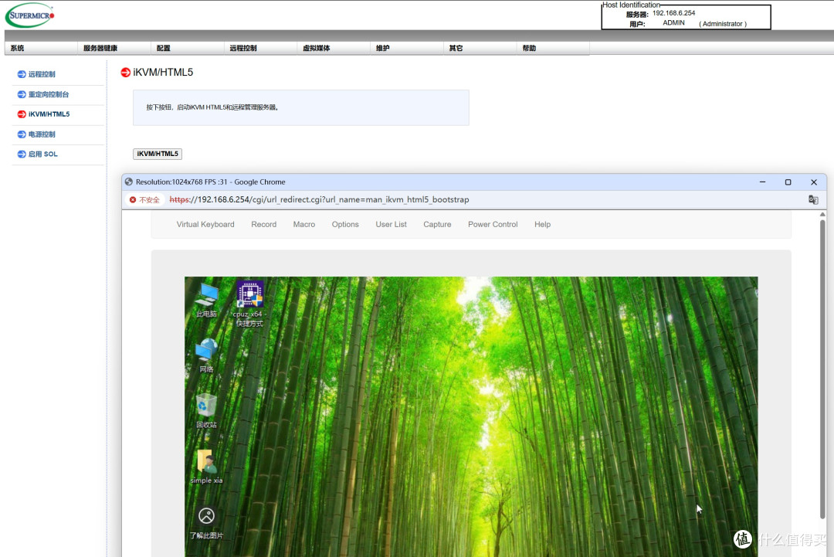Click the scrollbar up arrow in Chrome window
834x557 pixels.
(x=822, y=215)
